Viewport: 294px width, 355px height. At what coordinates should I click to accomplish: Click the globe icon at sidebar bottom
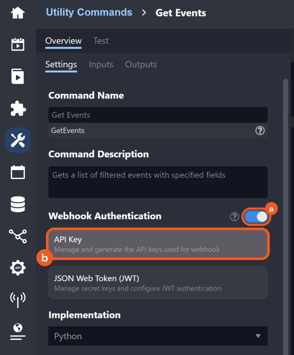pyautogui.click(x=18, y=331)
